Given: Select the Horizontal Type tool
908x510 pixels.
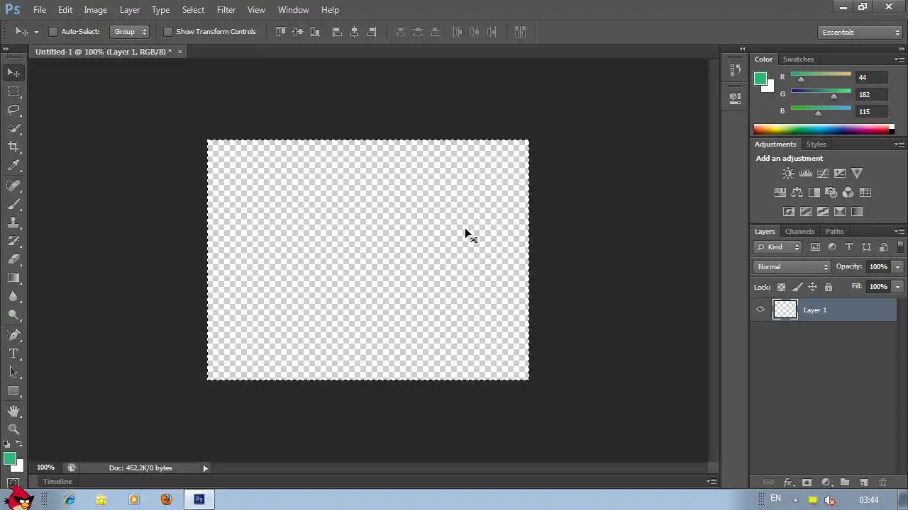Looking at the screenshot, I should pyautogui.click(x=13, y=353).
